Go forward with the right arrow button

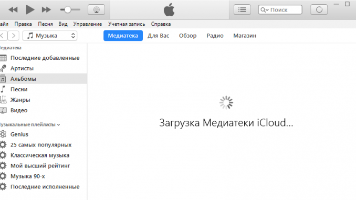click(x=14, y=36)
